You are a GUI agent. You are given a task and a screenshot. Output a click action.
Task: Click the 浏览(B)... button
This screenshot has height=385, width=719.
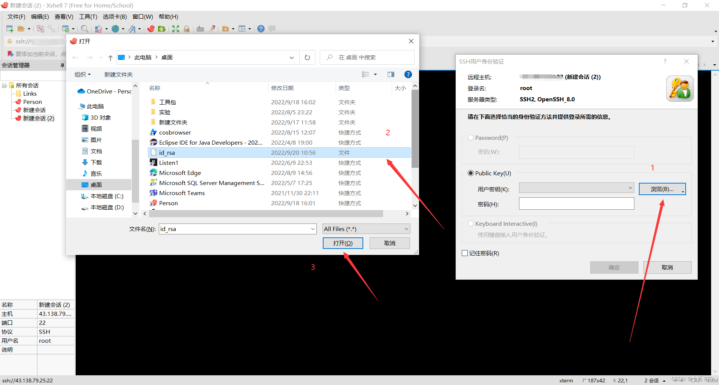pos(662,189)
